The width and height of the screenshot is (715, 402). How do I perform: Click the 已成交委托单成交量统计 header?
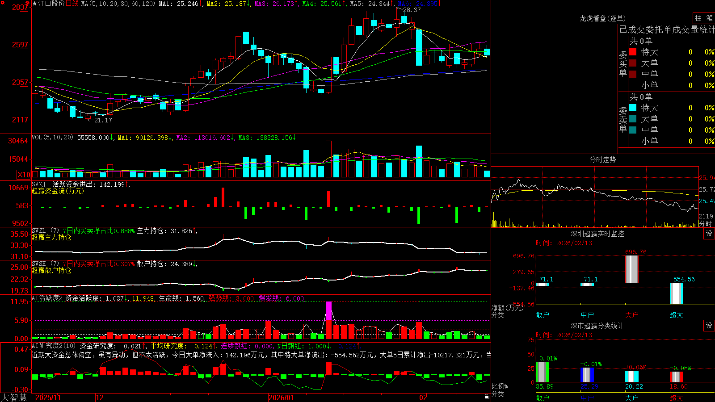point(667,30)
